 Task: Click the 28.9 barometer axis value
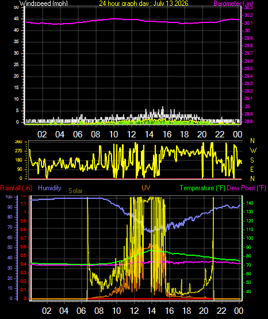248,114
